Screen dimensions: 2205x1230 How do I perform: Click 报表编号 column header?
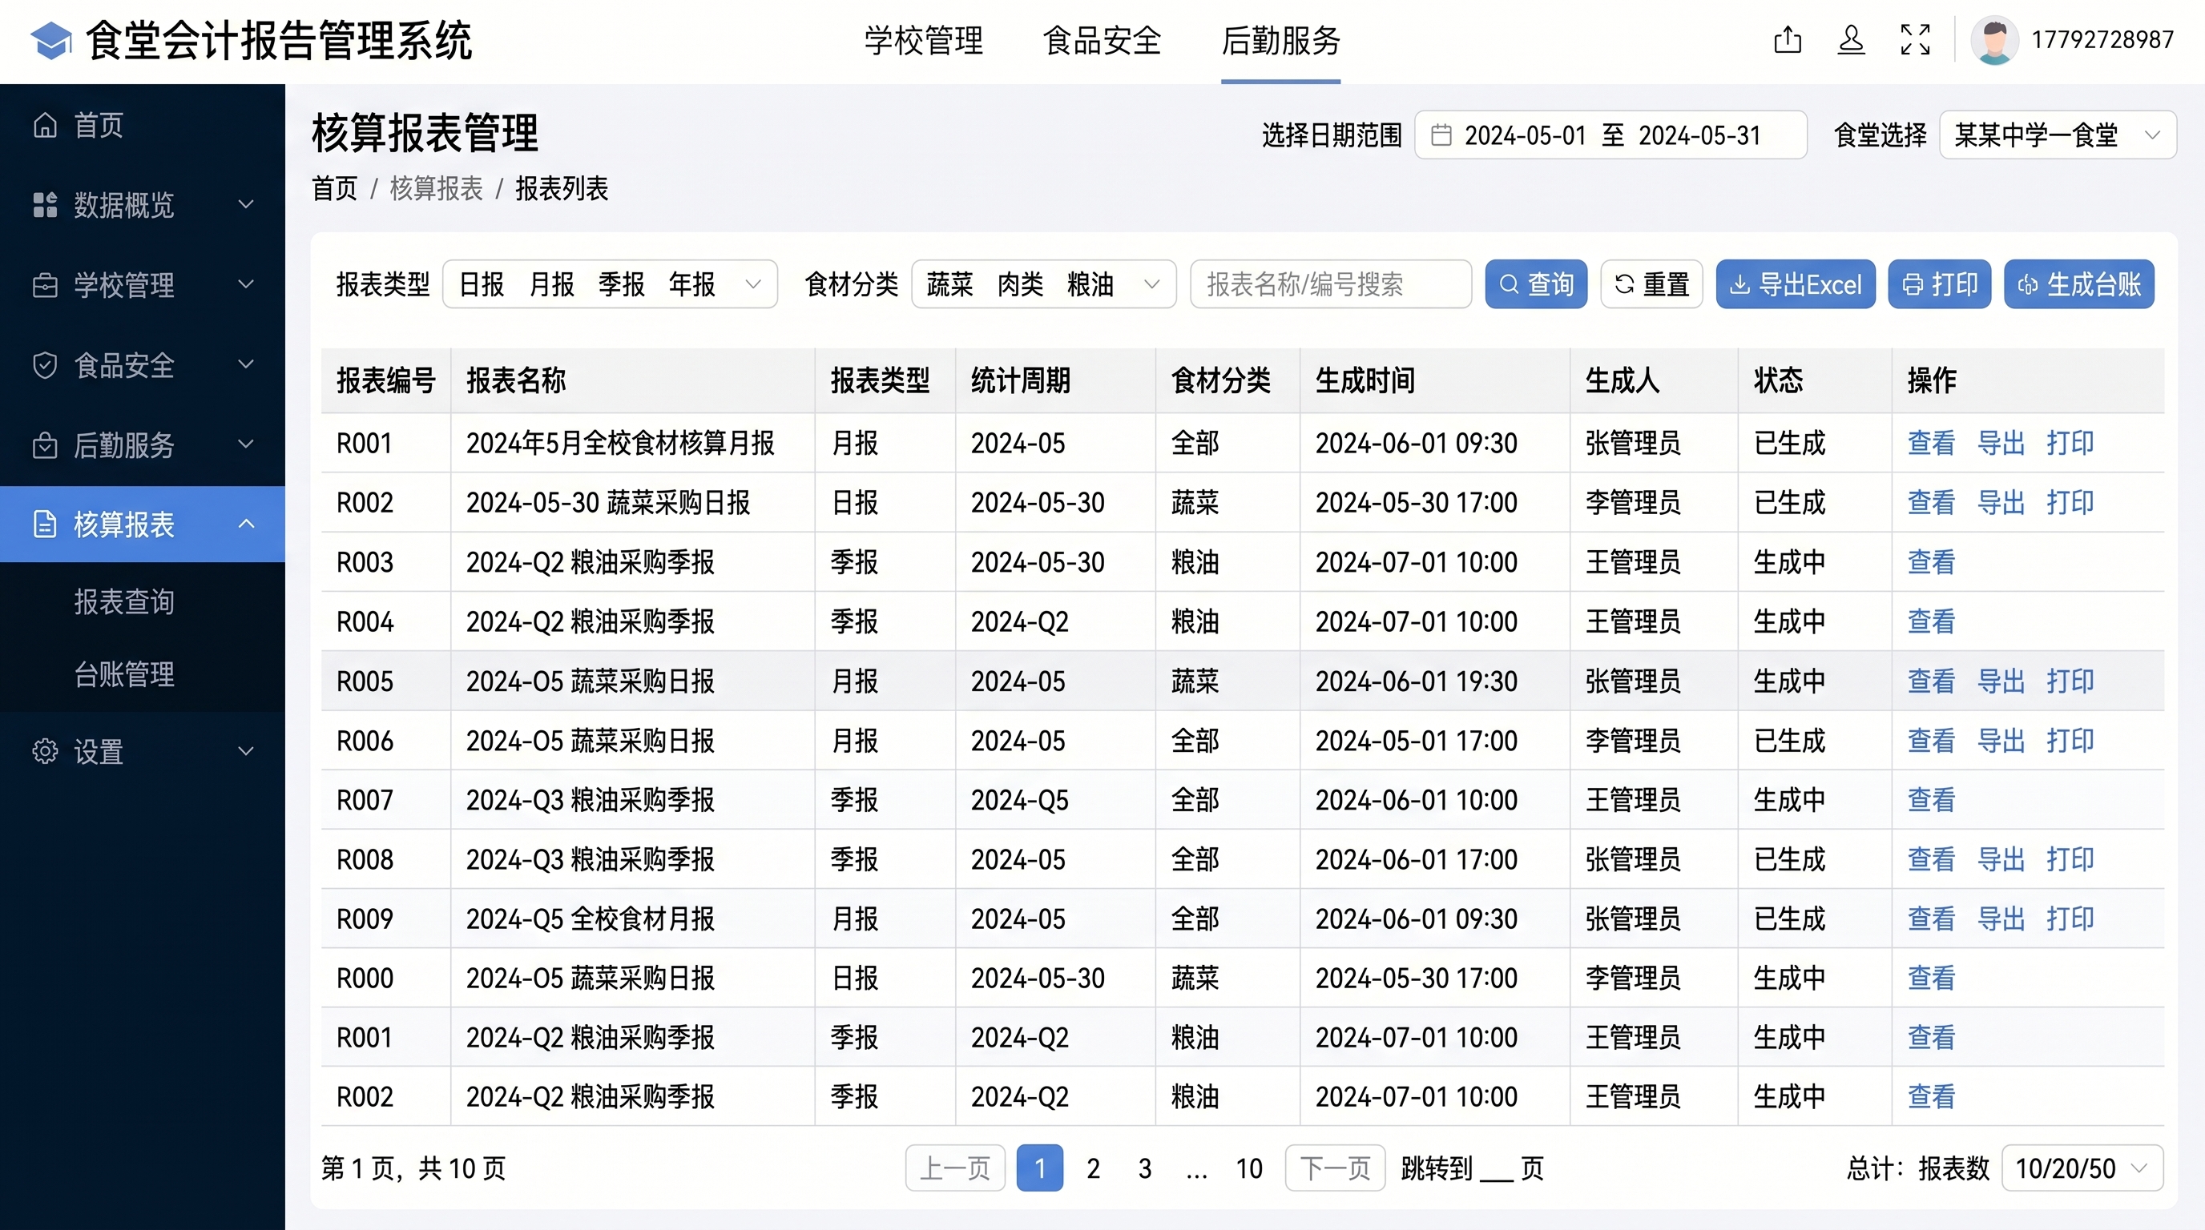(386, 380)
